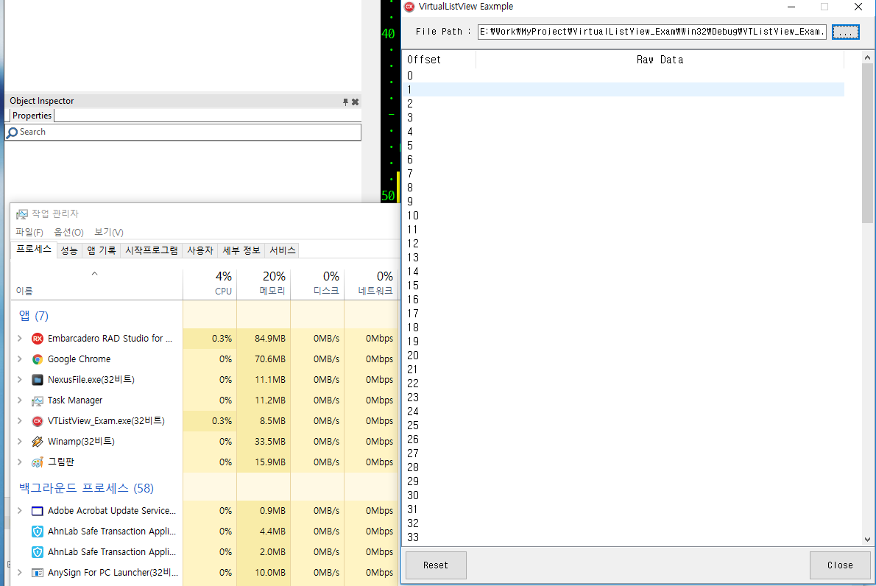The width and height of the screenshot is (876, 586).
Task: Open the 옵션(O) menu
Action: (x=68, y=232)
